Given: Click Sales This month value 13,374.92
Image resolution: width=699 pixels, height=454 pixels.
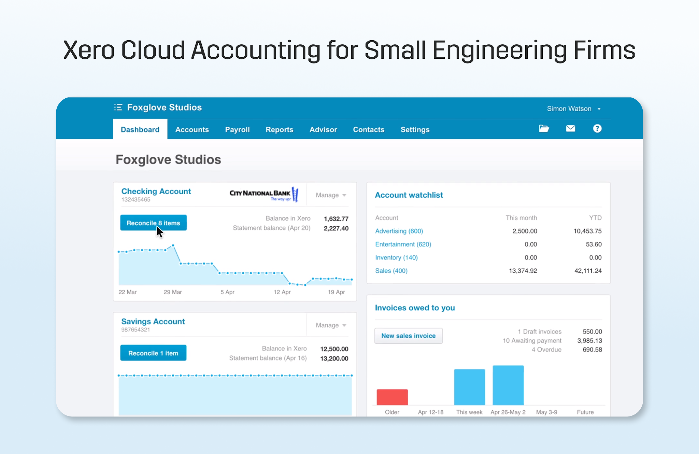Looking at the screenshot, I should 523,271.
